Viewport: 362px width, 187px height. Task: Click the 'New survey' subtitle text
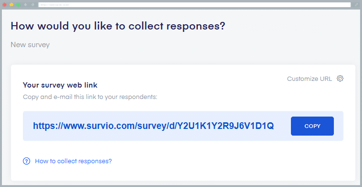(30, 45)
